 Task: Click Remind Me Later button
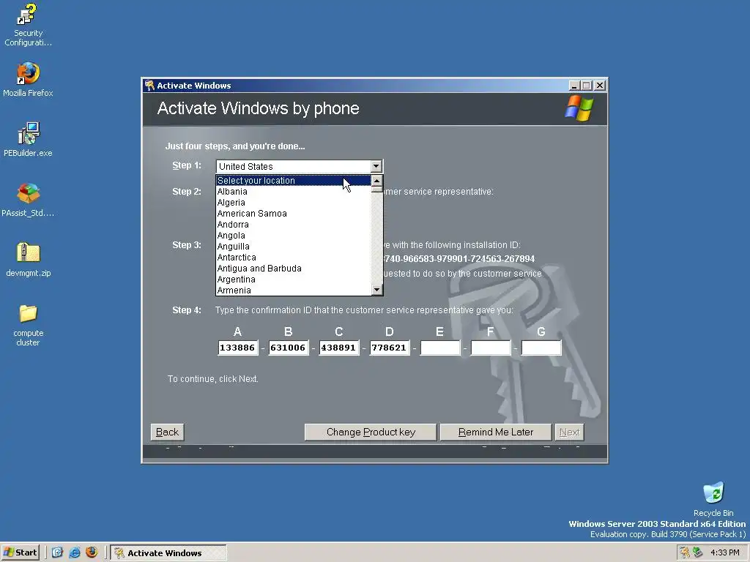click(496, 432)
